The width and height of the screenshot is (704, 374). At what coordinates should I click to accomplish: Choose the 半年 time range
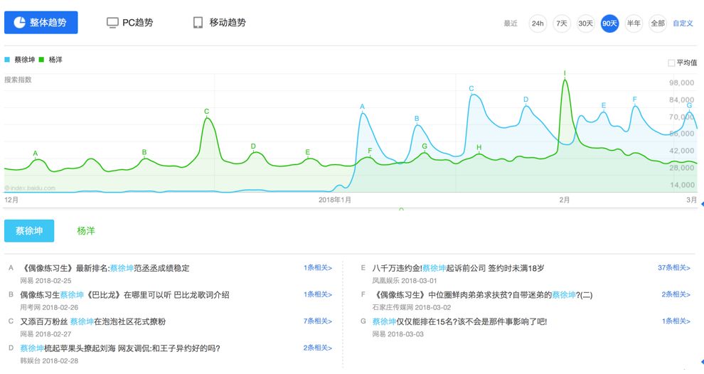pos(633,23)
